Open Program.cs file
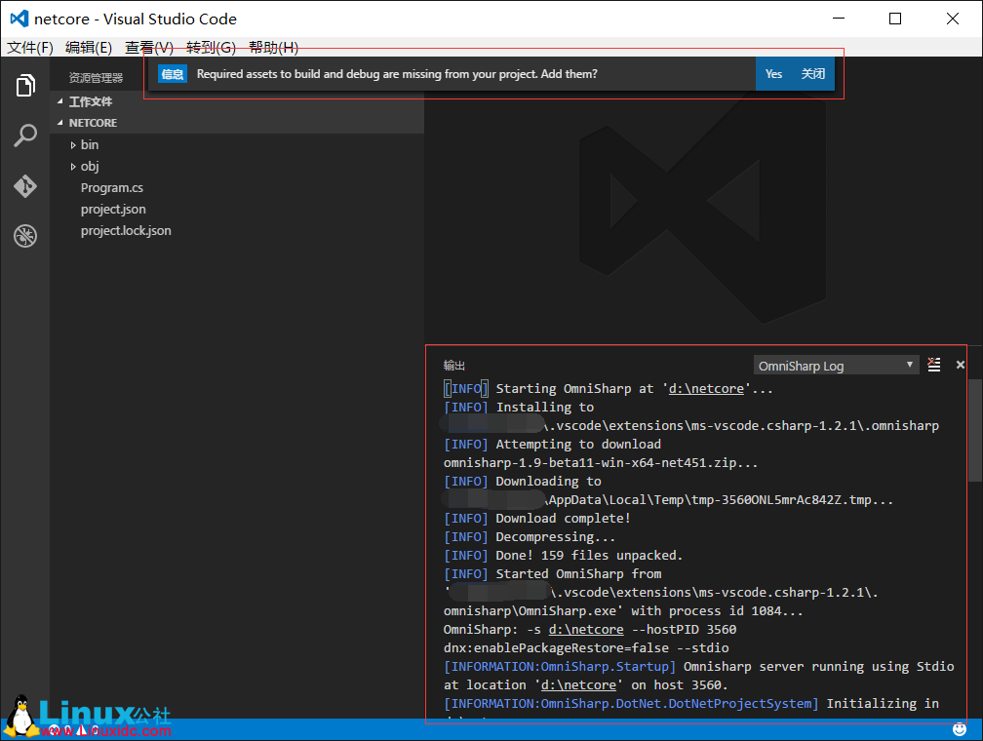This screenshot has width=983, height=741. [x=111, y=187]
